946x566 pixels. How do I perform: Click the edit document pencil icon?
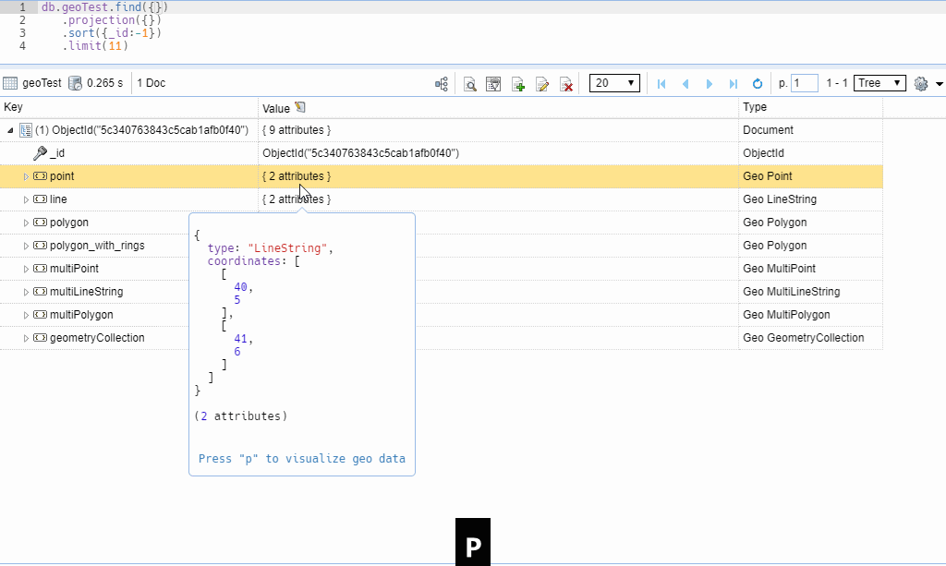[541, 84]
